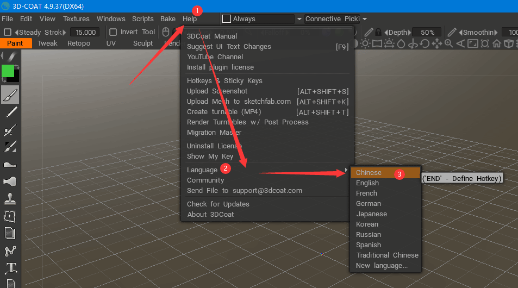Click the pen pressure icon next to Smoothing
The height and width of the screenshot is (288, 518).
pyautogui.click(x=452, y=32)
